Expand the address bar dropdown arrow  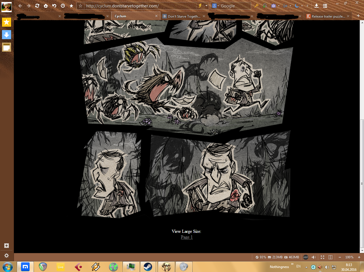[x=206, y=6]
